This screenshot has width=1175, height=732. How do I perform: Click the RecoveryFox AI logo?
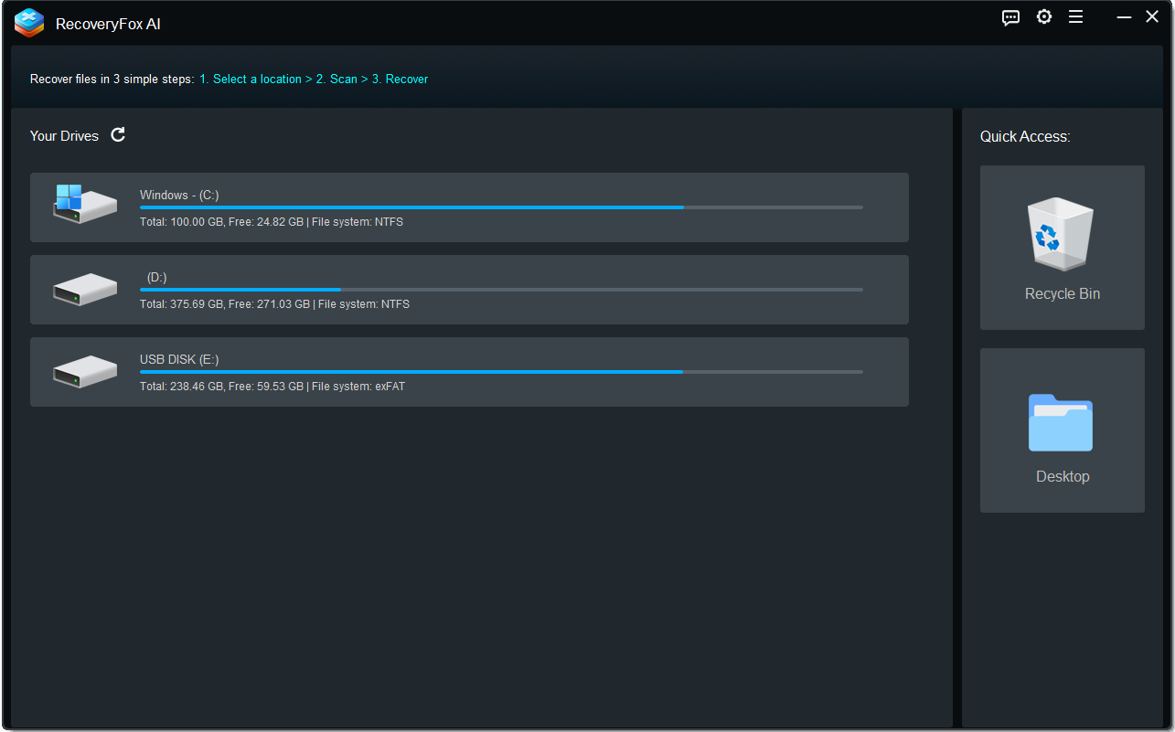coord(28,22)
